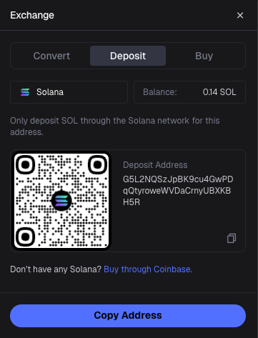258x338 pixels.
Task: Click the Exchange dialog title
Action: (x=32, y=15)
